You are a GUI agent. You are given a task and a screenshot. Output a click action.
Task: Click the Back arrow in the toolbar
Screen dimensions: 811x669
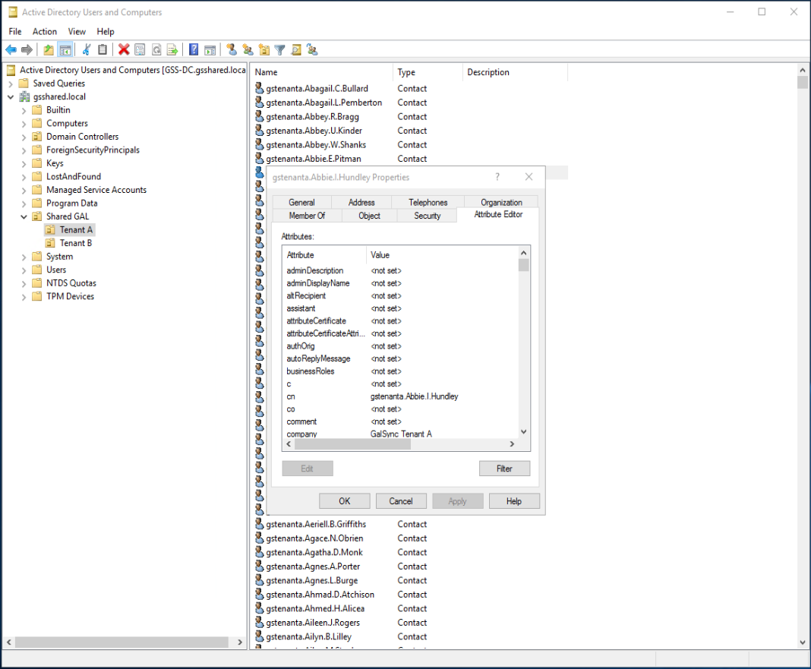(11, 50)
